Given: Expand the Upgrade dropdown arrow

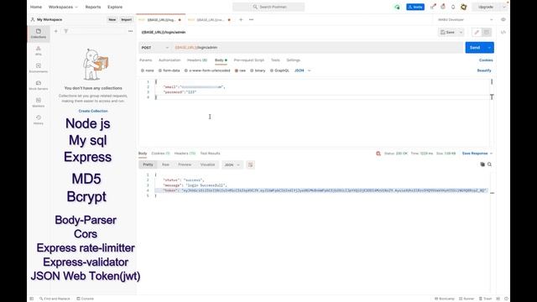Looking at the screenshot, I should pos(503,7).
